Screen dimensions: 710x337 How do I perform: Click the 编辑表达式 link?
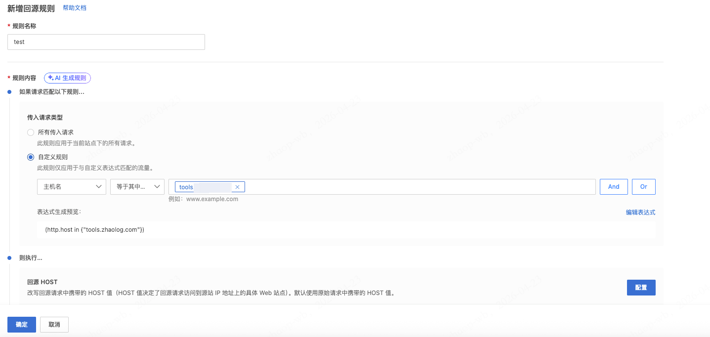click(x=640, y=212)
